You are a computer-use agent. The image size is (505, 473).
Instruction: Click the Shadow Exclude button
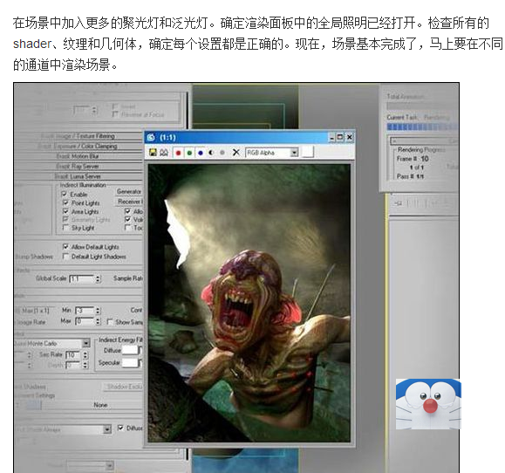123,387
